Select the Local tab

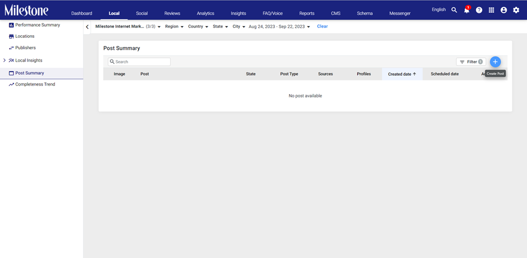114,14
